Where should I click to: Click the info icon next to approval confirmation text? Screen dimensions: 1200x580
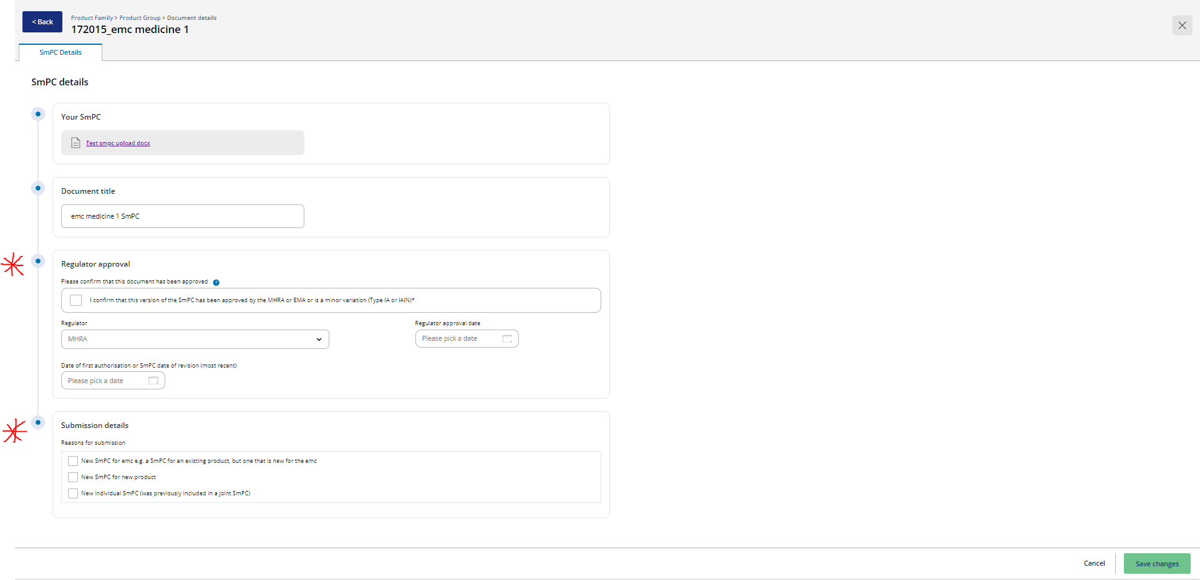[x=216, y=282]
